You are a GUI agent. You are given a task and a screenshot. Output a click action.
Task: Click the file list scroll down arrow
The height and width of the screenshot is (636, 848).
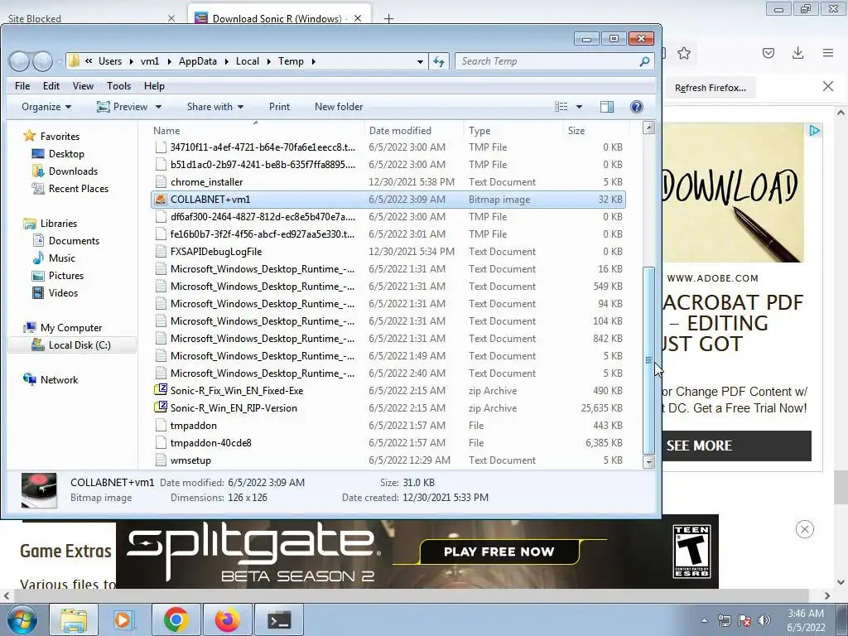648,462
